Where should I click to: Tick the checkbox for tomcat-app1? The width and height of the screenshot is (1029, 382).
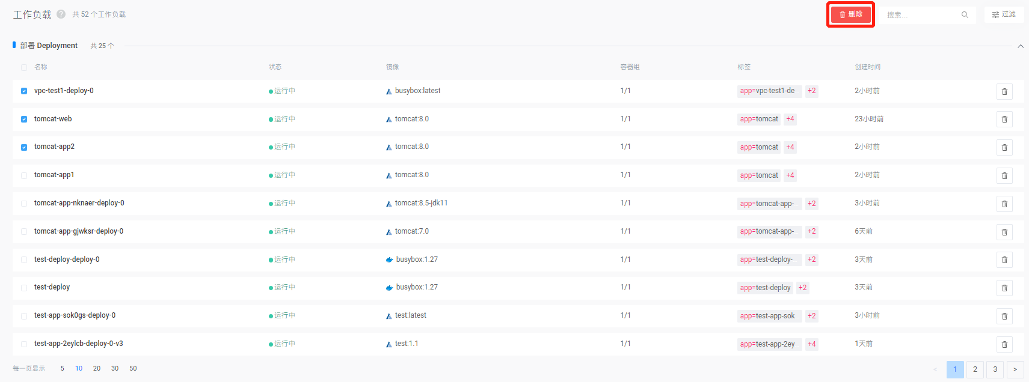click(x=24, y=175)
